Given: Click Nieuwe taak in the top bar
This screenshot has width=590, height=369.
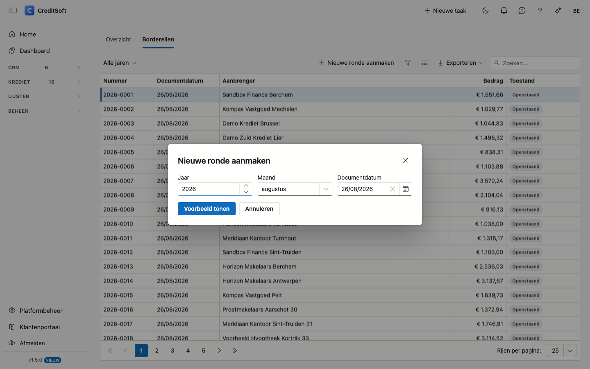Looking at the screenshot, I should tap(445, 11).
